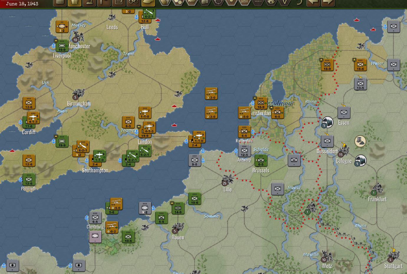
Task: Select the 8-5 infantry unit near Thames
Action: pos(128,122)
